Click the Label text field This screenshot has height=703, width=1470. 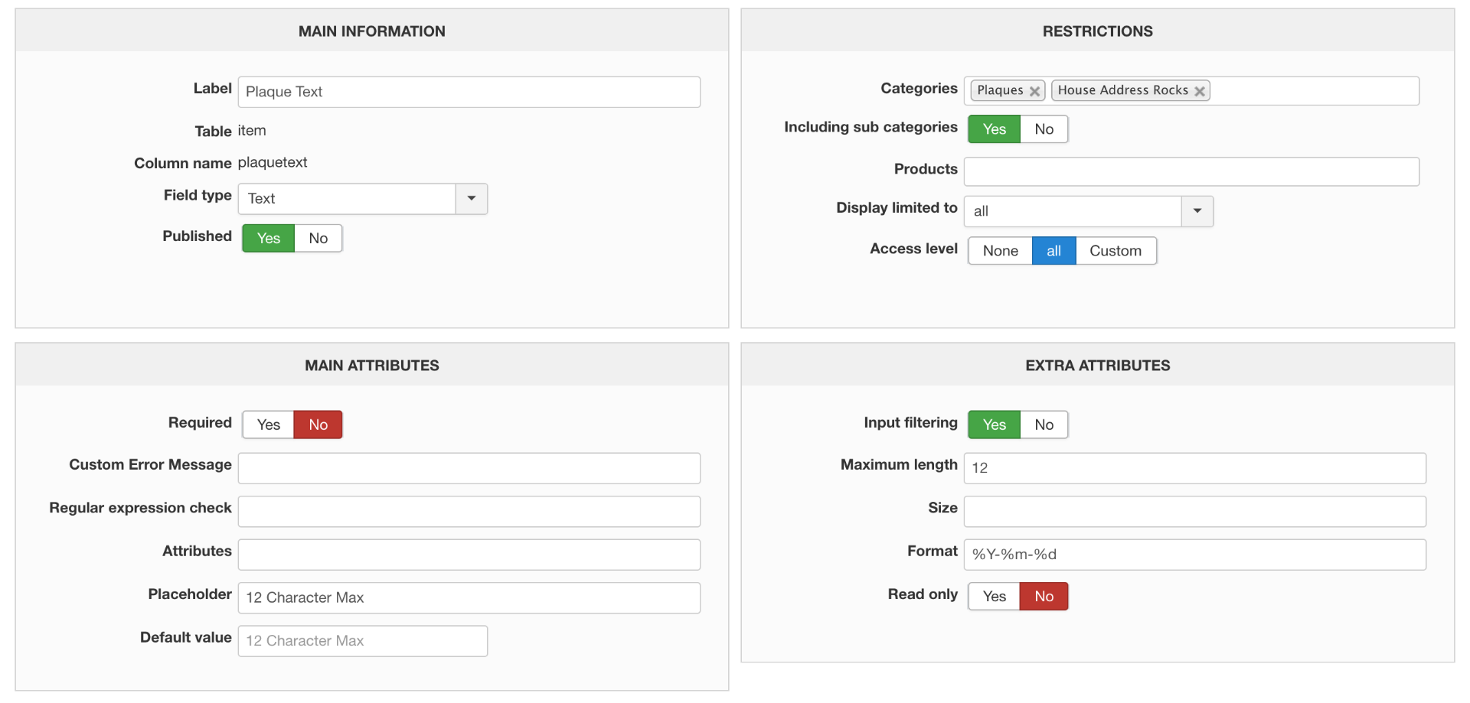coord(469,92)
